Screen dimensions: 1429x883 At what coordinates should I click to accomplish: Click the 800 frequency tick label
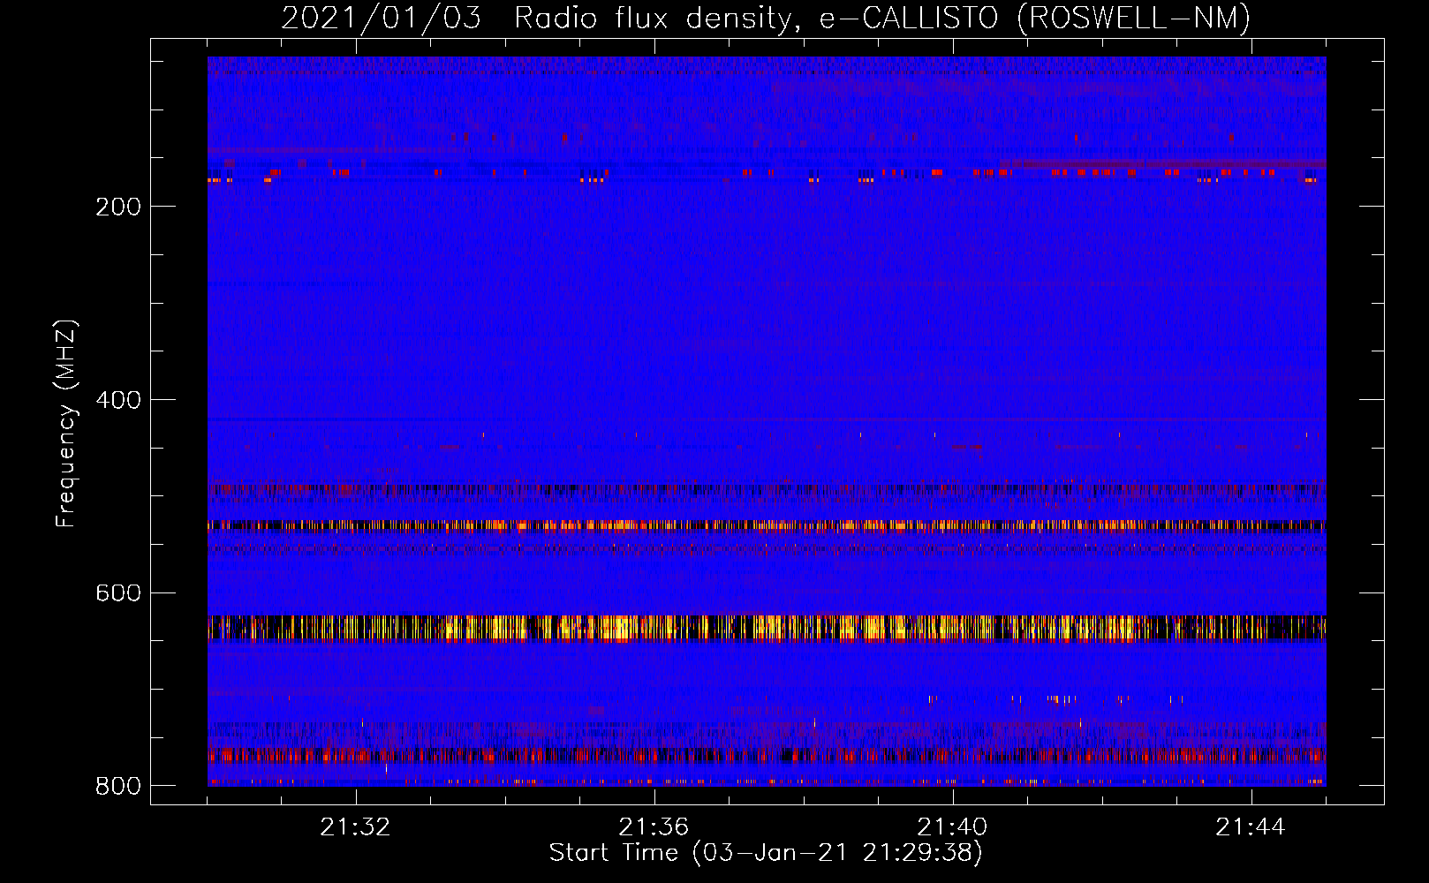(x=119, y=787)
